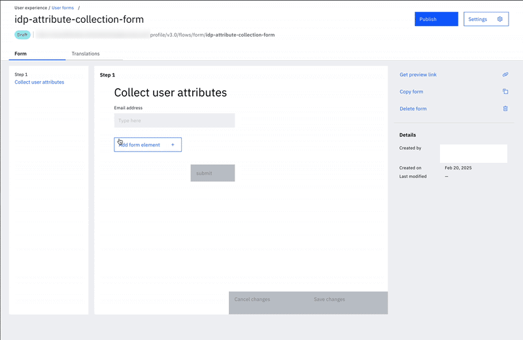
Task: Click the Details section heading
Action: pos(407,135)
